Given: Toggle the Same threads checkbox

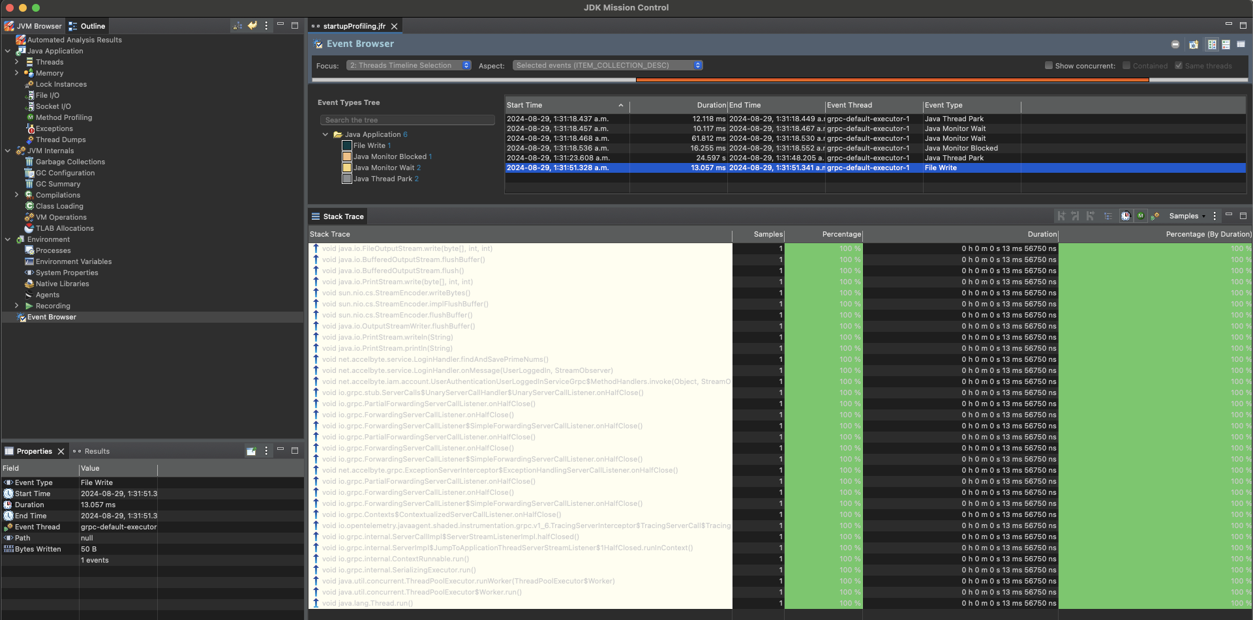Looking at the screenshot, I should [x=1179, y=65].
